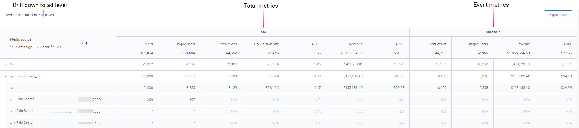The width and height of the screenshot is (579, 128).
Task: Click the drill-down arrow before Adset
Action: (36, 47)
